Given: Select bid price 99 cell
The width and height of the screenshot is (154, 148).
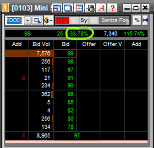Looking at the screenshot, I should coord(65,54).
